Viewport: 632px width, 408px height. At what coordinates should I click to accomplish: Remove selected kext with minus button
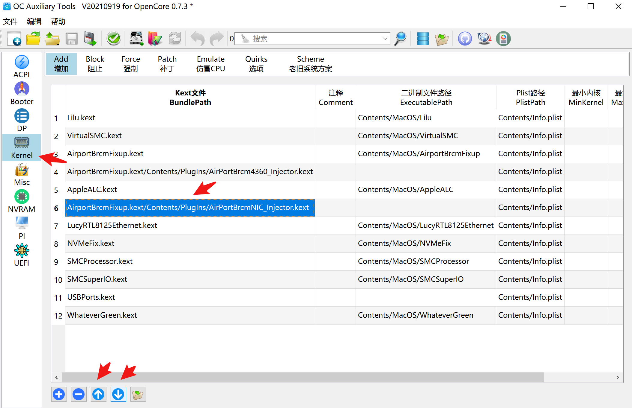(x=79, y=394)
